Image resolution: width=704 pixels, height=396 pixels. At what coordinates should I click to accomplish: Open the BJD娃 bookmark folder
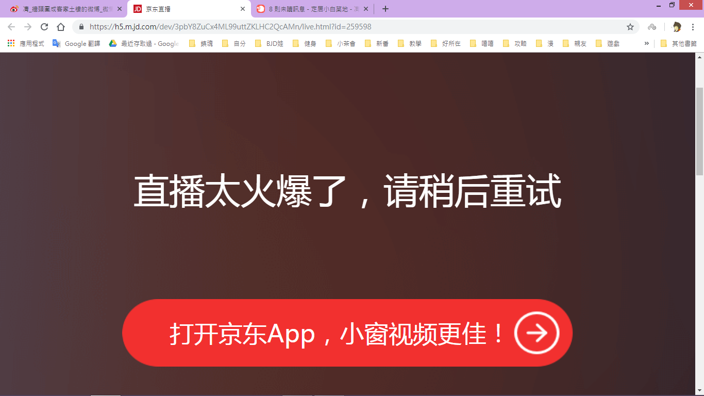pos(269,44)
